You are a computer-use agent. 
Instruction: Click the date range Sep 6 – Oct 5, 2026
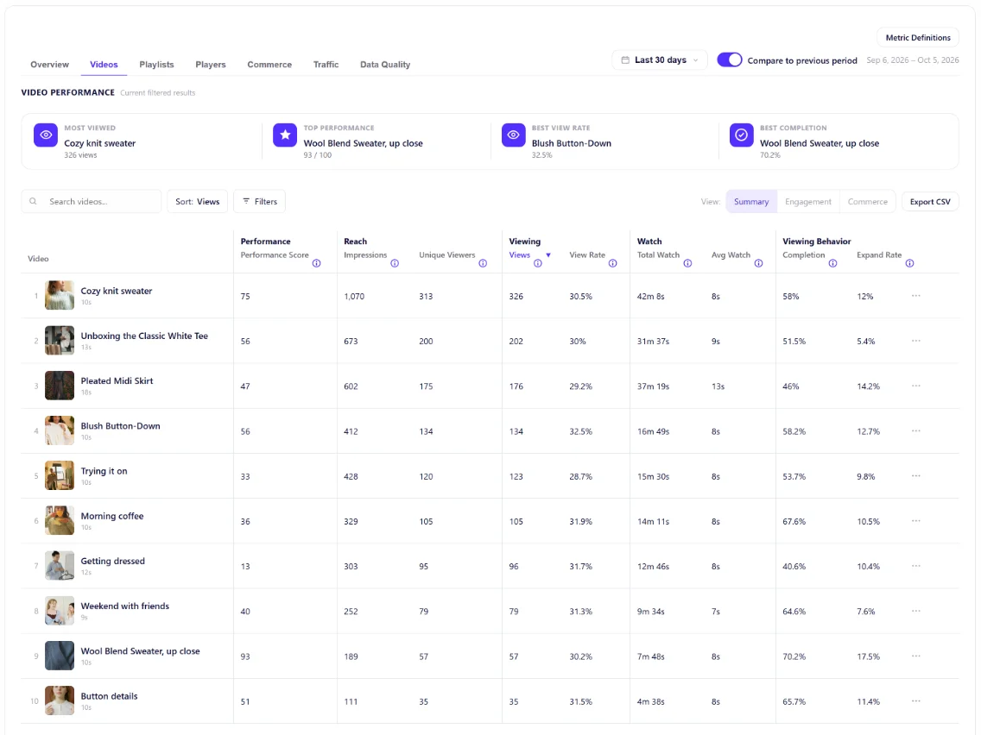pyautogui.click(x=912, y=60)
